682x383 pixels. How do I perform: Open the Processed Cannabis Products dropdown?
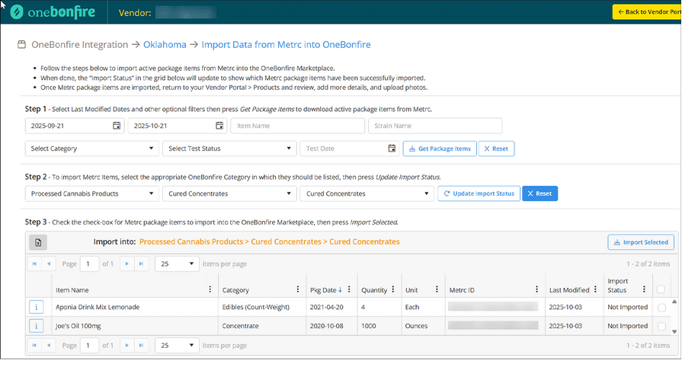(91, 193)
